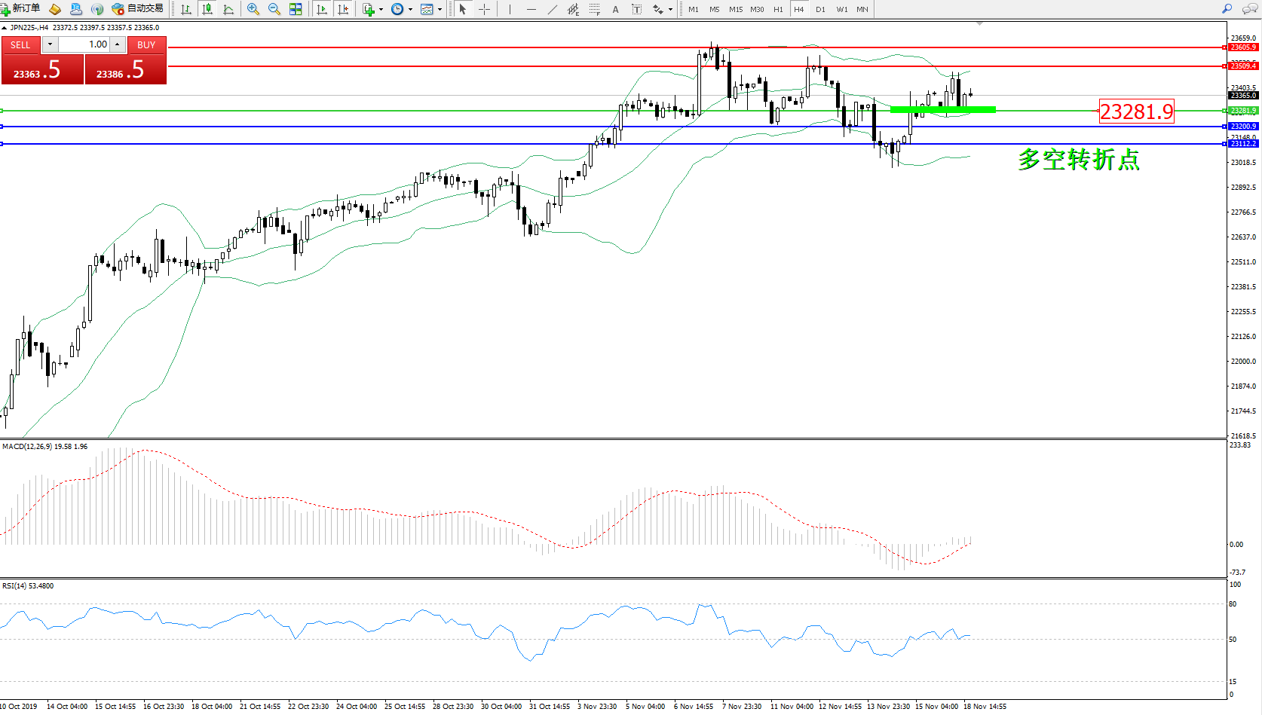This screenshot has width=1262, height=715.
Task: Open the search magnifier icon at top right
Action: (x=1227, y=9)
